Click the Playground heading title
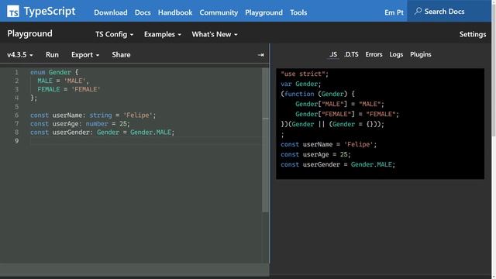This screenshot has width=496, height=279. 29,33
